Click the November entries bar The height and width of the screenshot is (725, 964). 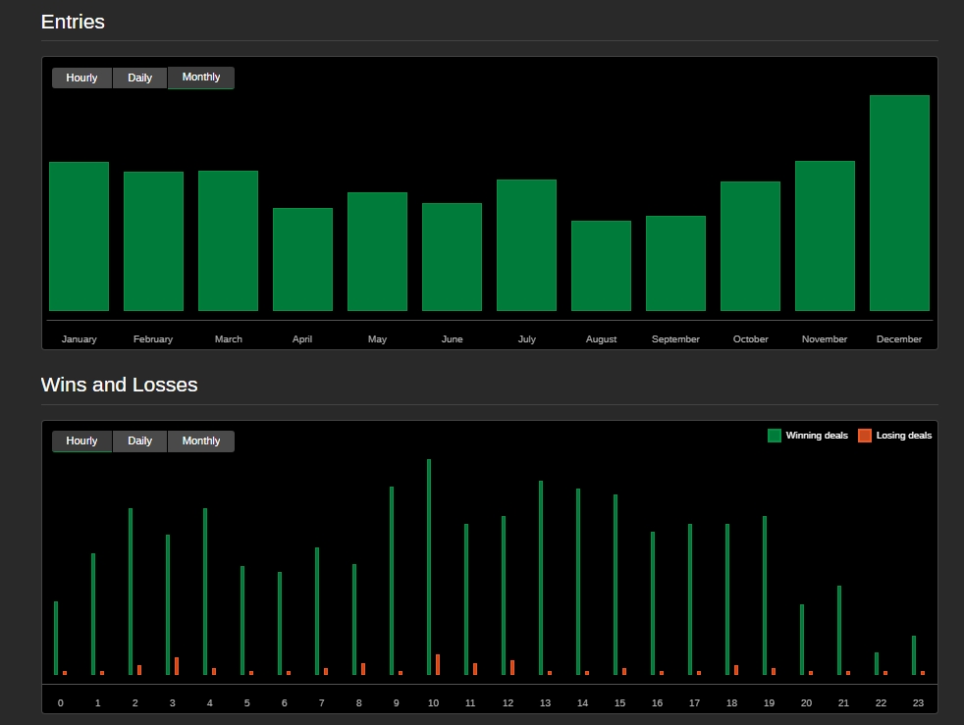(x=825, y=235)
